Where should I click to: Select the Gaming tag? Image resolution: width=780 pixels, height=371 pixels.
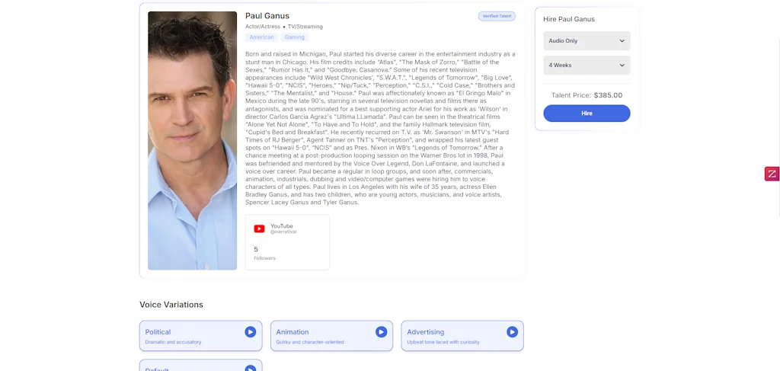(295, 37)
